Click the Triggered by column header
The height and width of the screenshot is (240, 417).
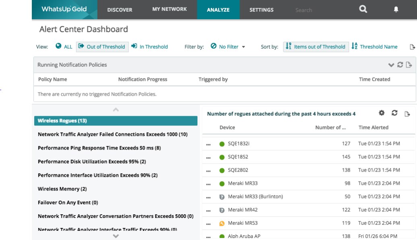pos(213,79)
